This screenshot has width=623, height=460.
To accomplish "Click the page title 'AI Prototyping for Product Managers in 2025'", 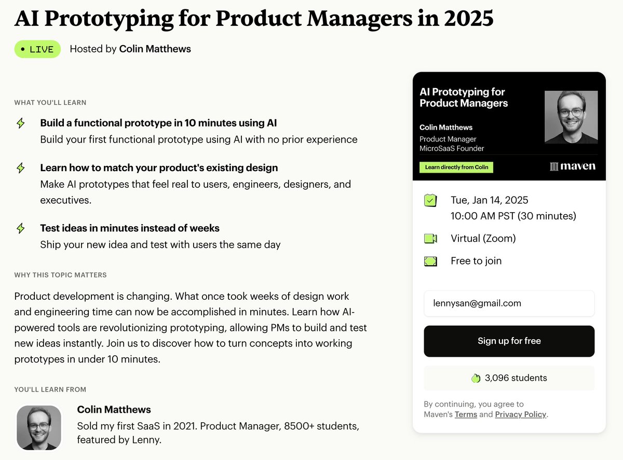I will click(254, 19).
